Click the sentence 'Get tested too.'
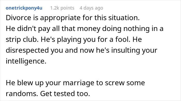 click(65, 94)
